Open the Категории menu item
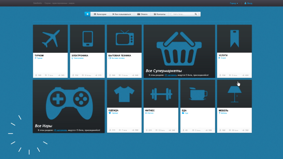 coord(100,14)
